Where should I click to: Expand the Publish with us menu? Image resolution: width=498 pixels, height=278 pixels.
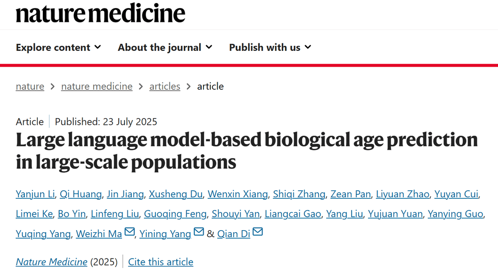pyautogui.click(x=270, y=47)
